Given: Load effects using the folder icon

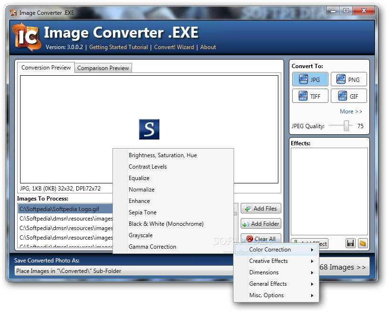Looking at the screenshot, I should click(x=363, y=243).
